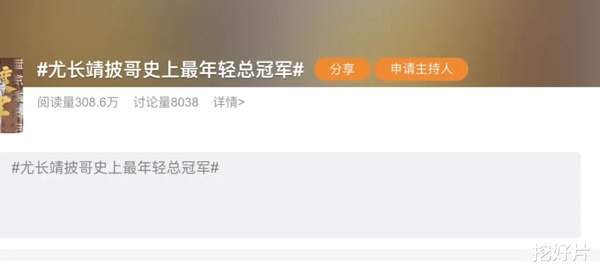This screenshot has height=275, width=600.
Task: Click the 阅读量308.6万 read count
Action: 78,103
